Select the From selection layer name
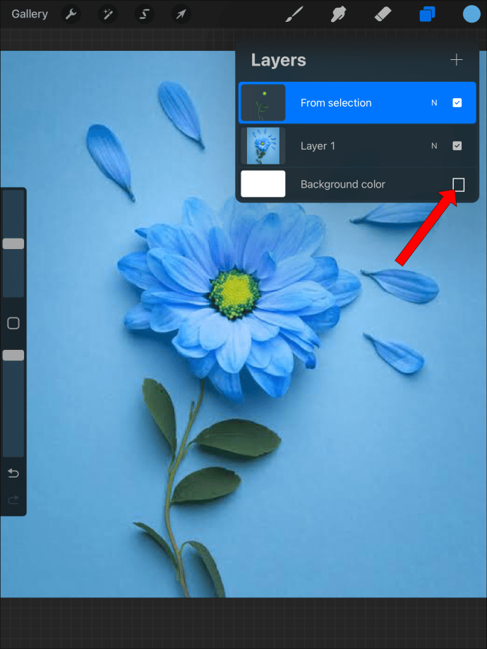487x649 pixels. click(336, 103)
